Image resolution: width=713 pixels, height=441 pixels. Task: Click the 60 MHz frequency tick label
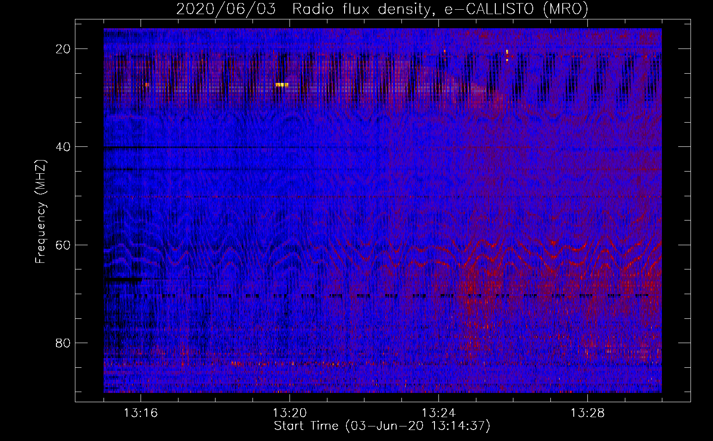(x=63, y=245)
